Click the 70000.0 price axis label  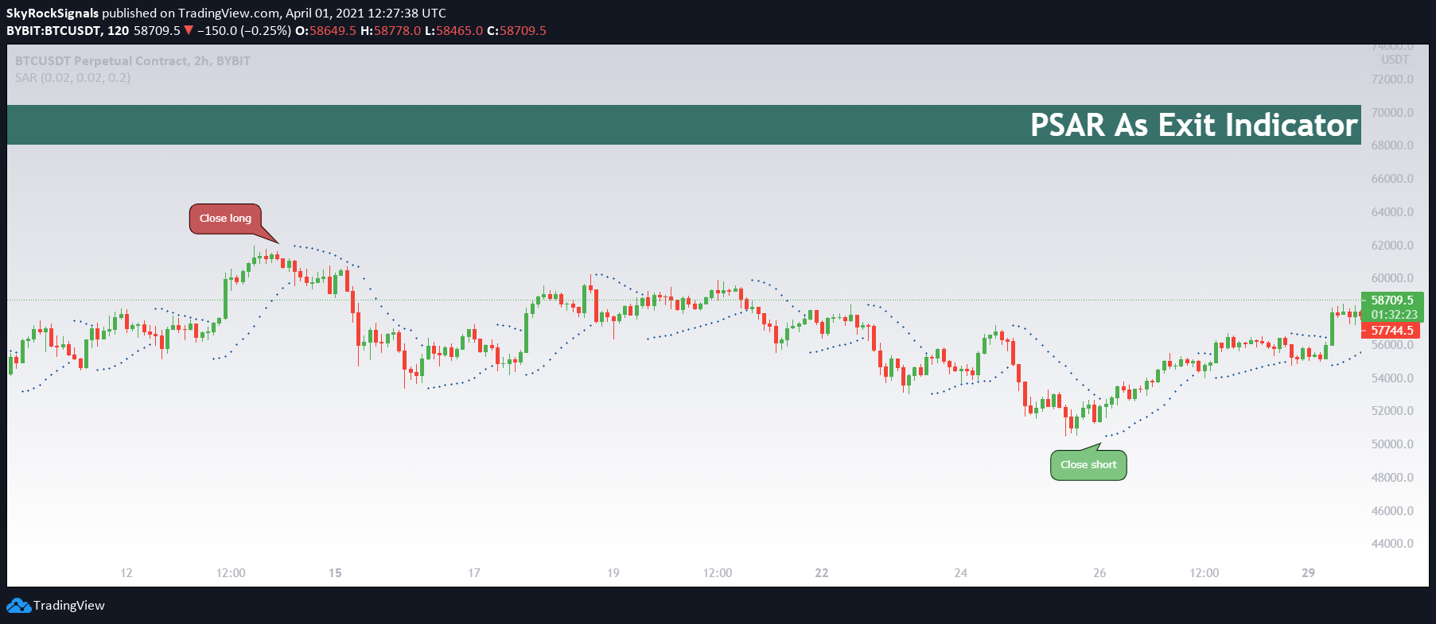pos(1392,113)
